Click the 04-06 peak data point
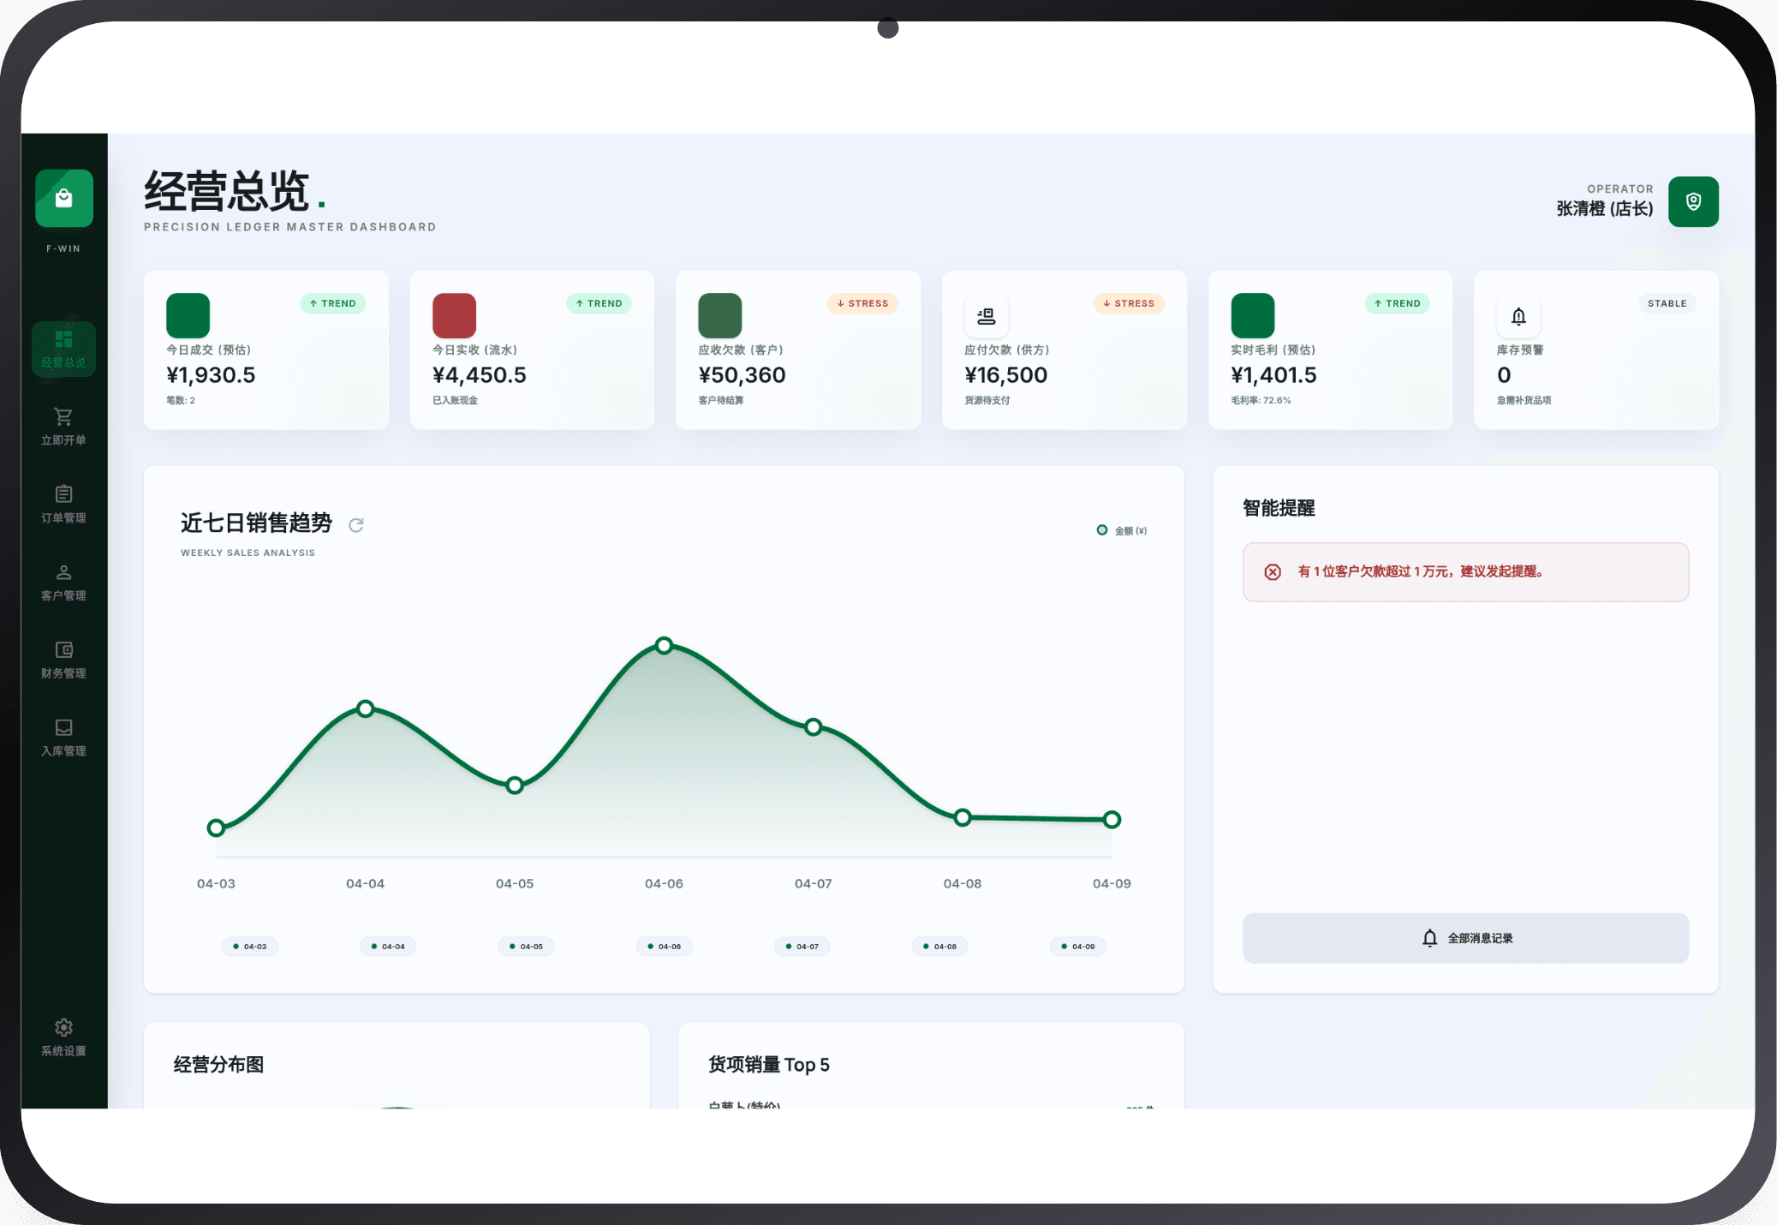Screen dimensions: 1777x1225 tap(664, 645)
